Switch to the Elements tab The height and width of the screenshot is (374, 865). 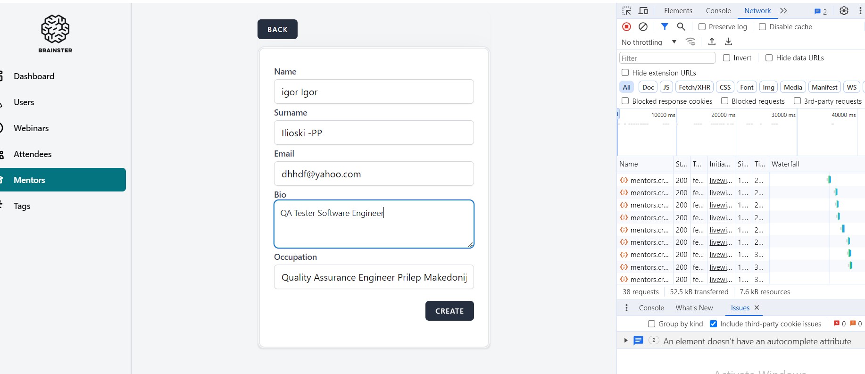(678, 11)
